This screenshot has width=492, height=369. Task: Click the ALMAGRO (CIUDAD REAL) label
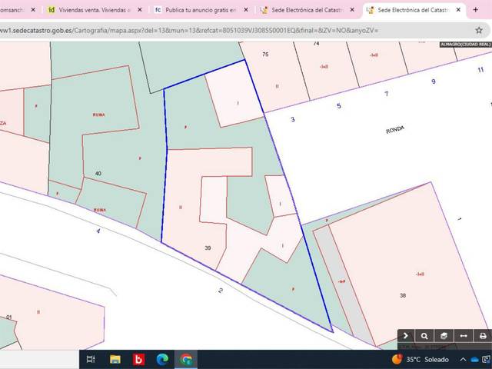coord(466,45)
